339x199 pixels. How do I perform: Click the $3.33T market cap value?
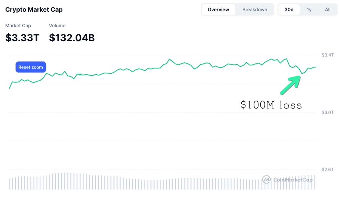click(x=22, y=38)
